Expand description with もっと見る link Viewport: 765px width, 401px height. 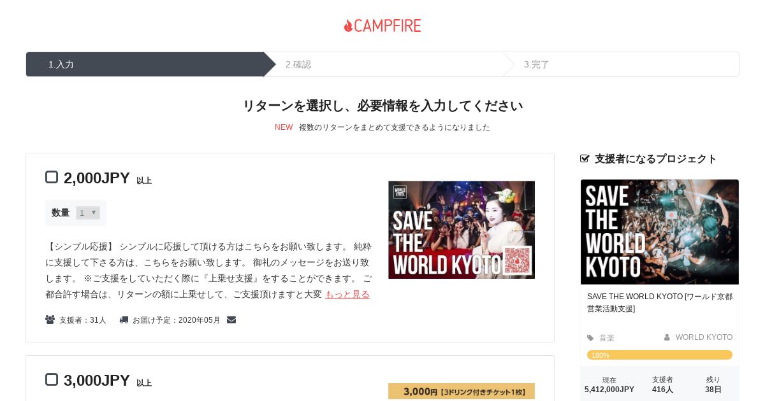tap(347, 294)
